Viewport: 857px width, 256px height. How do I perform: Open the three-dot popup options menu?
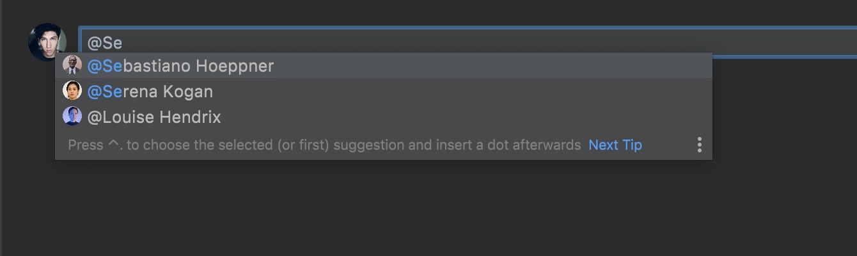click(x=699, y=145)
